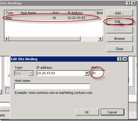Click the horizontal scrollbar thumb in bindings list
This screenshot has height=121, width=138.
point(45,39)
